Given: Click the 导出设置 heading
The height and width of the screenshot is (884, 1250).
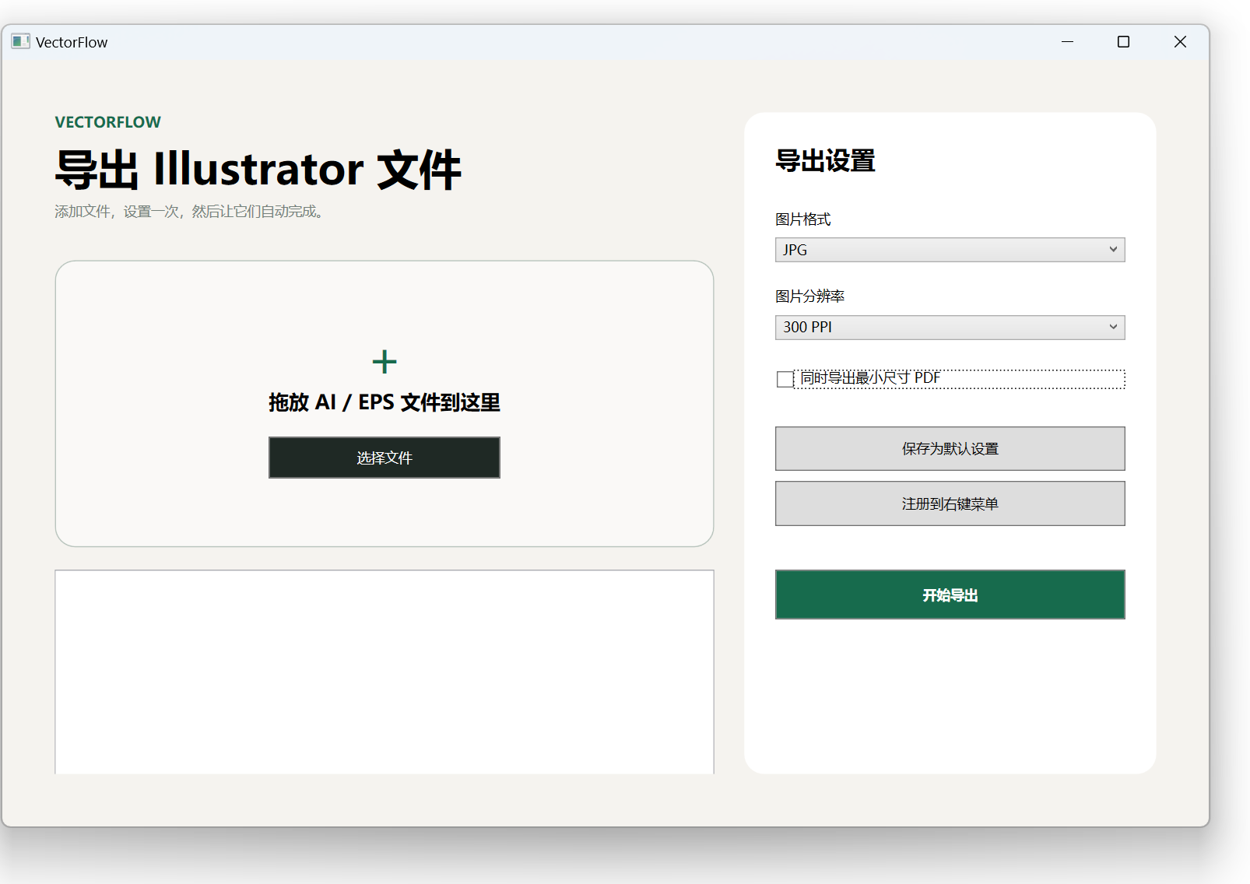Looking at the screenshot, I should (826, 161).
